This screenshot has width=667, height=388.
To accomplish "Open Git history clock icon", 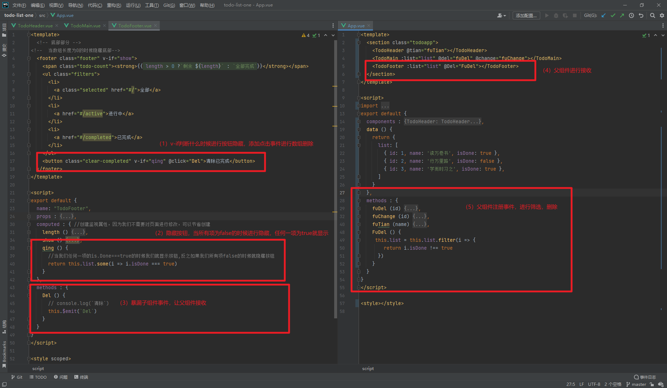I will coord(631,15).
